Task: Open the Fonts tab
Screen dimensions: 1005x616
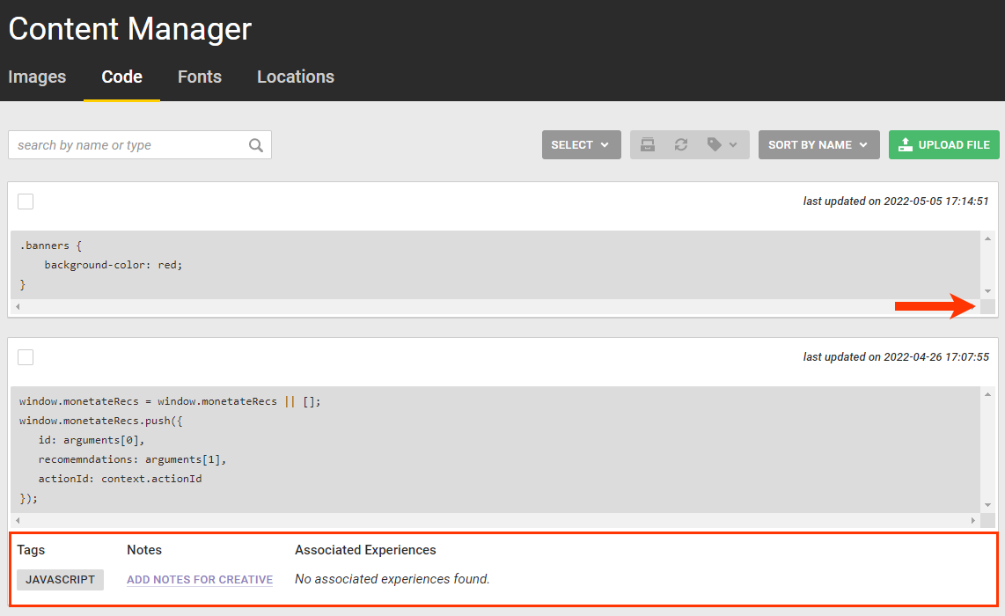Action: coord(200,77)
